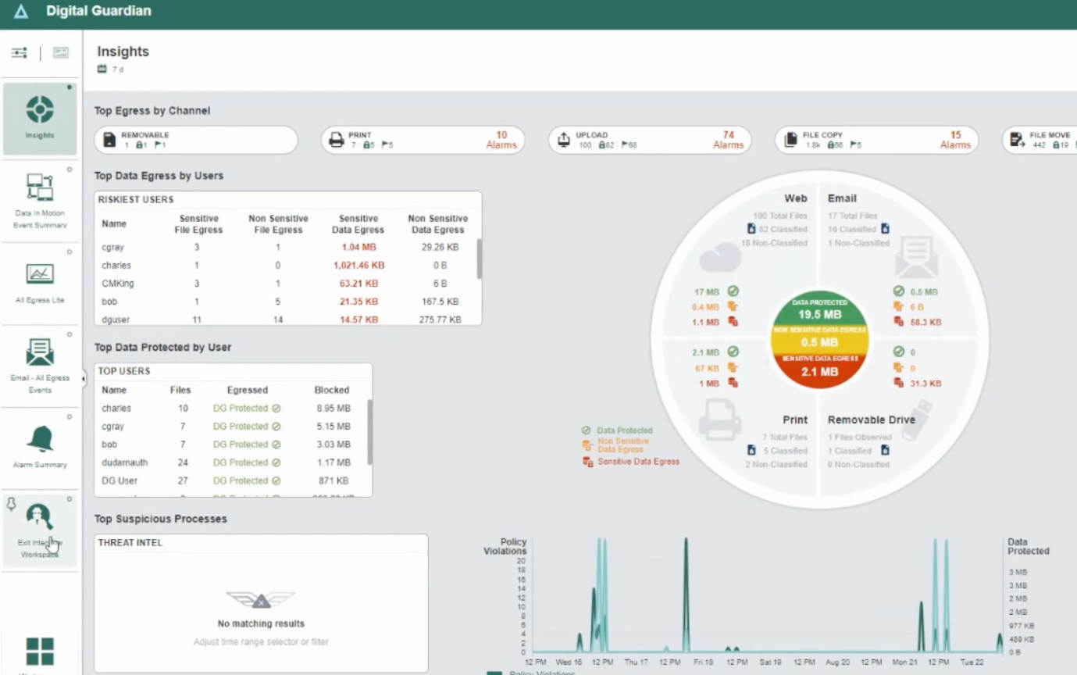Collapse the sidebar with the edge arrow
1077x675 pixels.
[x=84, y=379]
